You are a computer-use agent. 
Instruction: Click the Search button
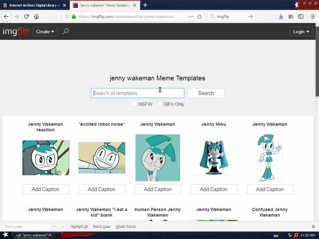[x=206, y=93]
